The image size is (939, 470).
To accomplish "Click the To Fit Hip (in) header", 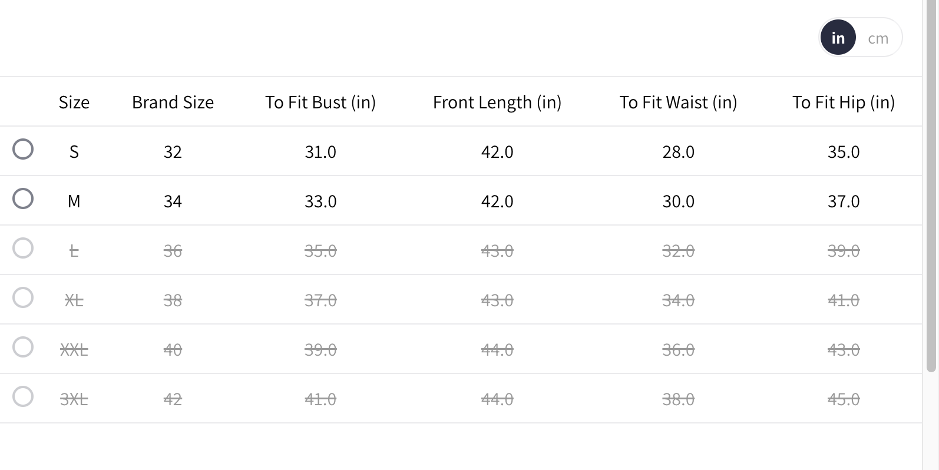I will coord(844,102).
